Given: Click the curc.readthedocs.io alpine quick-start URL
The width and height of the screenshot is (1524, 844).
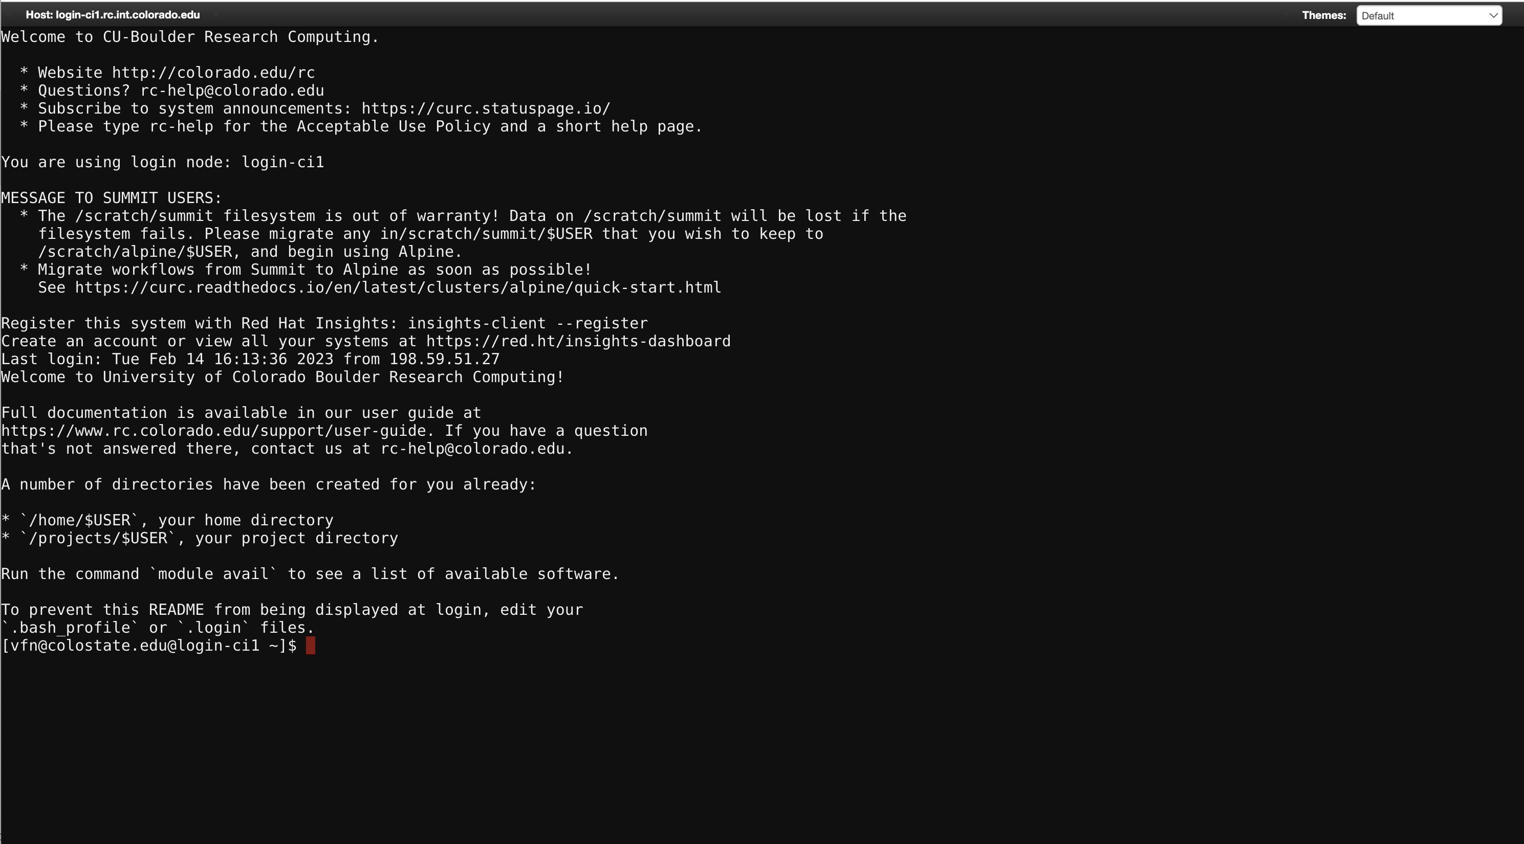Looking at the screenshot, I should click(x=398, y=287).
